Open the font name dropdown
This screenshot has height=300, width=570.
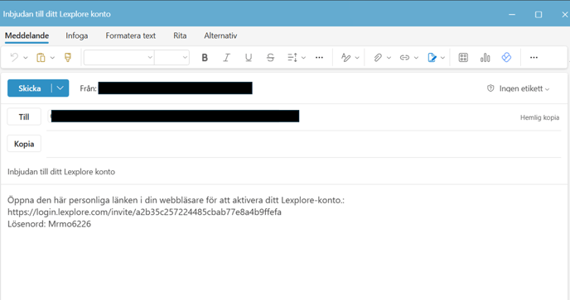pos(118,57)
